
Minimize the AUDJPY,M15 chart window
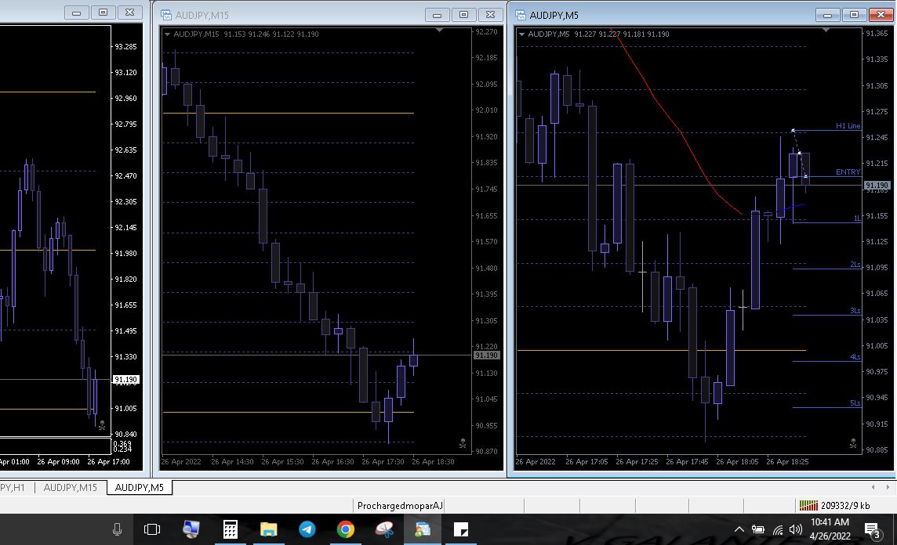click(x=437, y=14)
